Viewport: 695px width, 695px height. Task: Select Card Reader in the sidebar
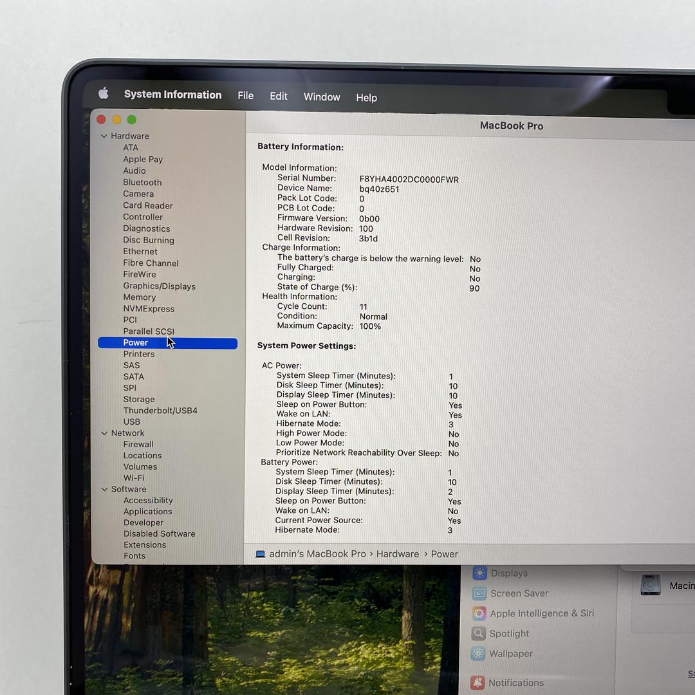[x=148, y=205]
